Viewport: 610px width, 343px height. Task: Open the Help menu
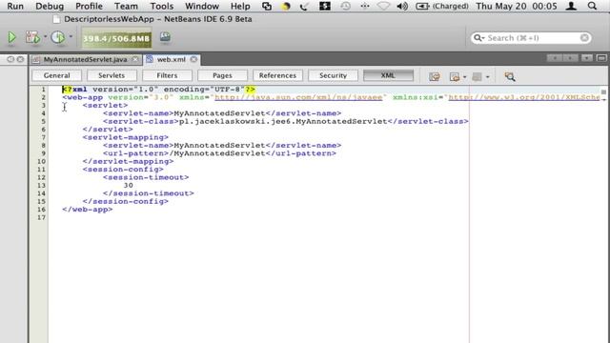click(x=240, y=7)
